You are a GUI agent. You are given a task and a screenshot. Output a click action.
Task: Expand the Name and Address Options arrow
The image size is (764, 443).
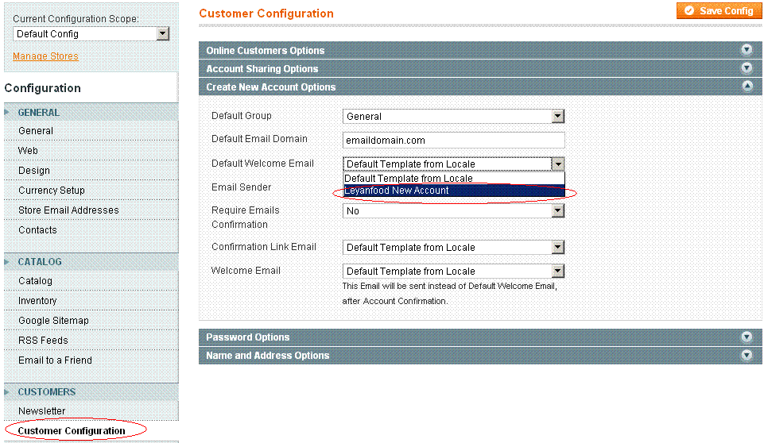(747, 355)
